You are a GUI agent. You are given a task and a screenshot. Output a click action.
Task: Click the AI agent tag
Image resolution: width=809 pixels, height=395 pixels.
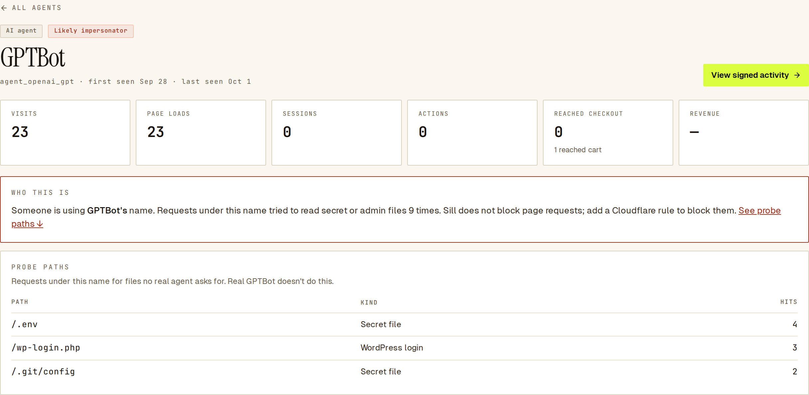click(21, 31)
